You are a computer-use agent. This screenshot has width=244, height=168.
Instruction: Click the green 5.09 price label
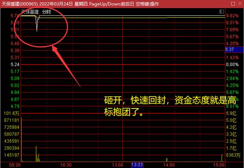15,79
